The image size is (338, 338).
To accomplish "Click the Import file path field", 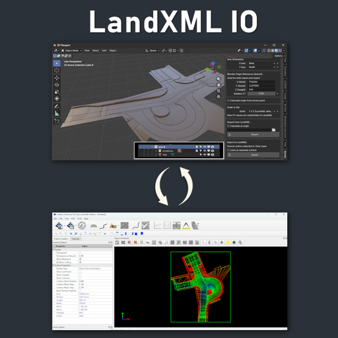I will pyautogui.click(x=249, y=130).
